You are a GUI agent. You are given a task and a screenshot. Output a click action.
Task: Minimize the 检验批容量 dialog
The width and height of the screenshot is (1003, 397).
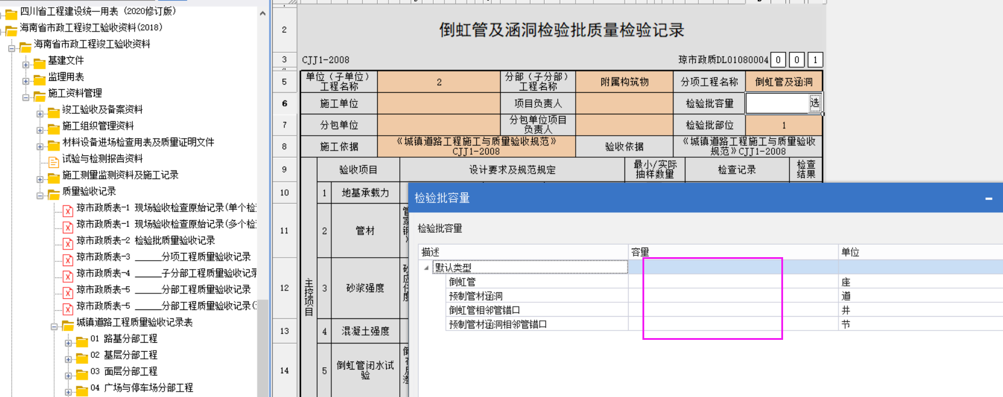[x=989, y=199]
